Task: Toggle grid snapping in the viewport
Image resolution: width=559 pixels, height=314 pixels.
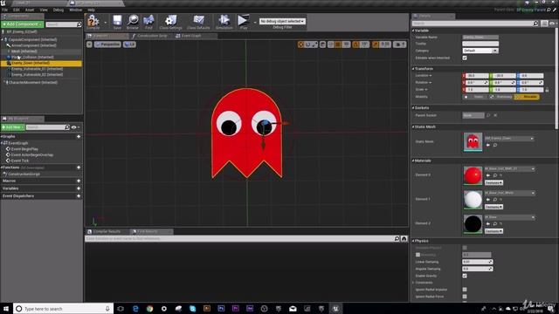Action: click(x=338, y=44)
